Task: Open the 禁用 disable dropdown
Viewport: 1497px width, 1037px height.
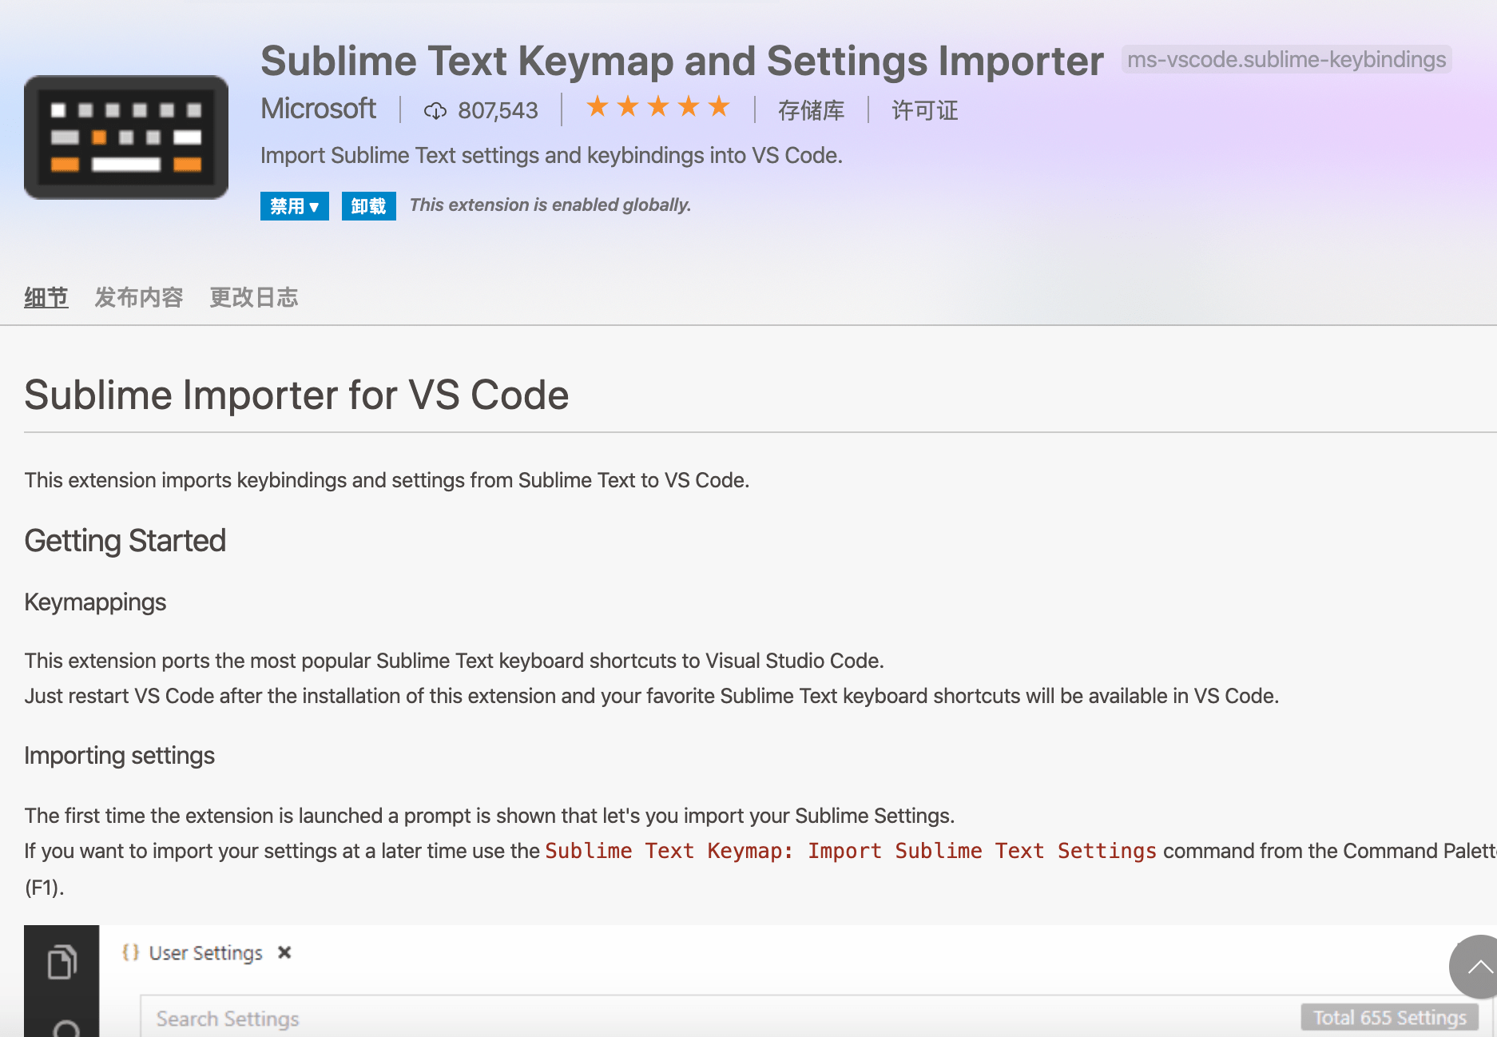Action: point(294,206)
